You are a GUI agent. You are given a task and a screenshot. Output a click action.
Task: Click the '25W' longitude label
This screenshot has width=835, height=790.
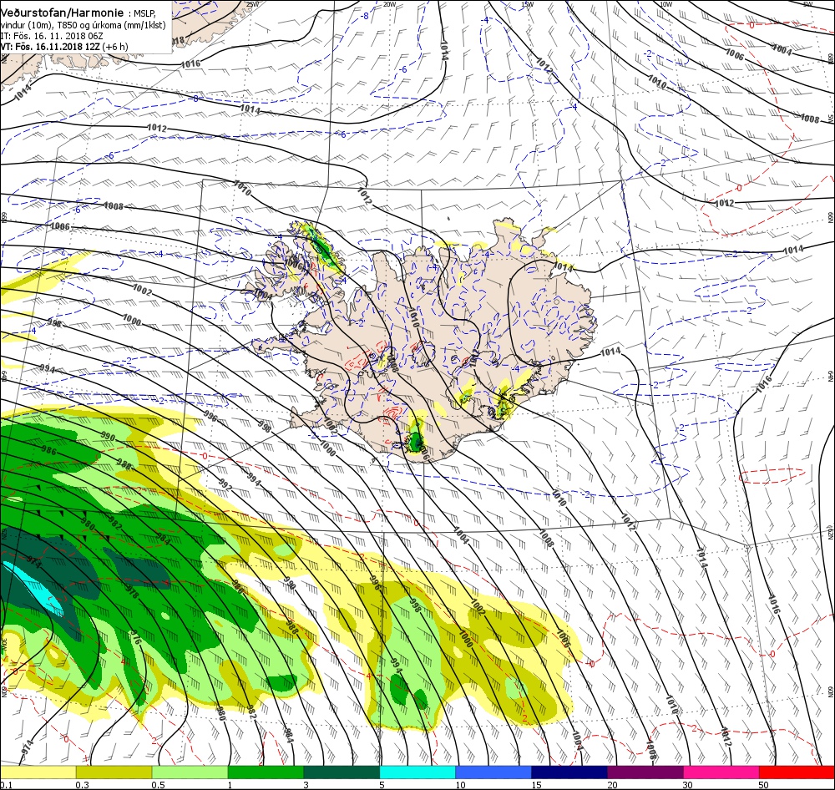pyautogui.click(x=252, y=4)
